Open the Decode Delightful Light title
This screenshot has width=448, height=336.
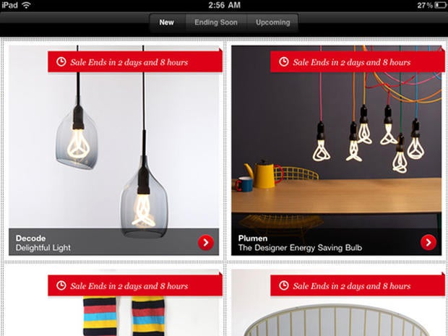click(x=43, y=243)
